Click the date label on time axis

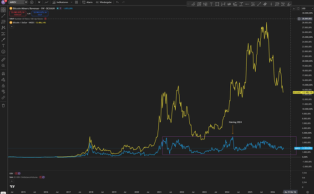click(x=290, y=192)
